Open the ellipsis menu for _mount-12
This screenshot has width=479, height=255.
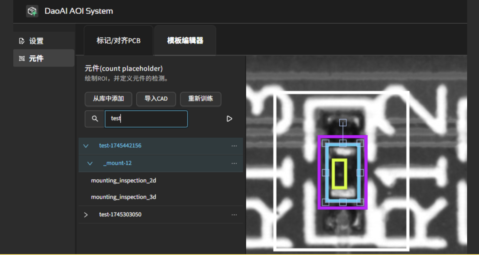pos(234,163)
